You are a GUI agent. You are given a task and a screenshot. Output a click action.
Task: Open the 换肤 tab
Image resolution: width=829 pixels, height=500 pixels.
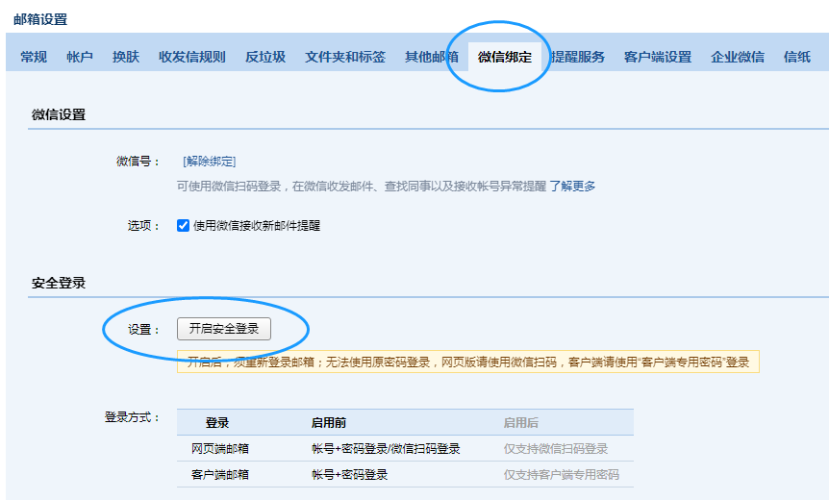[126, 57]
